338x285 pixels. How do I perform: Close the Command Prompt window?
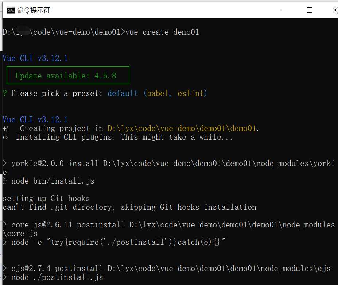click(x=335, y=10)
